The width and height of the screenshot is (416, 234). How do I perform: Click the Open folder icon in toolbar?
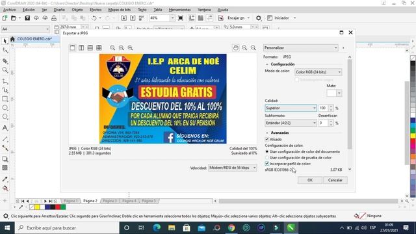(14, 18)
